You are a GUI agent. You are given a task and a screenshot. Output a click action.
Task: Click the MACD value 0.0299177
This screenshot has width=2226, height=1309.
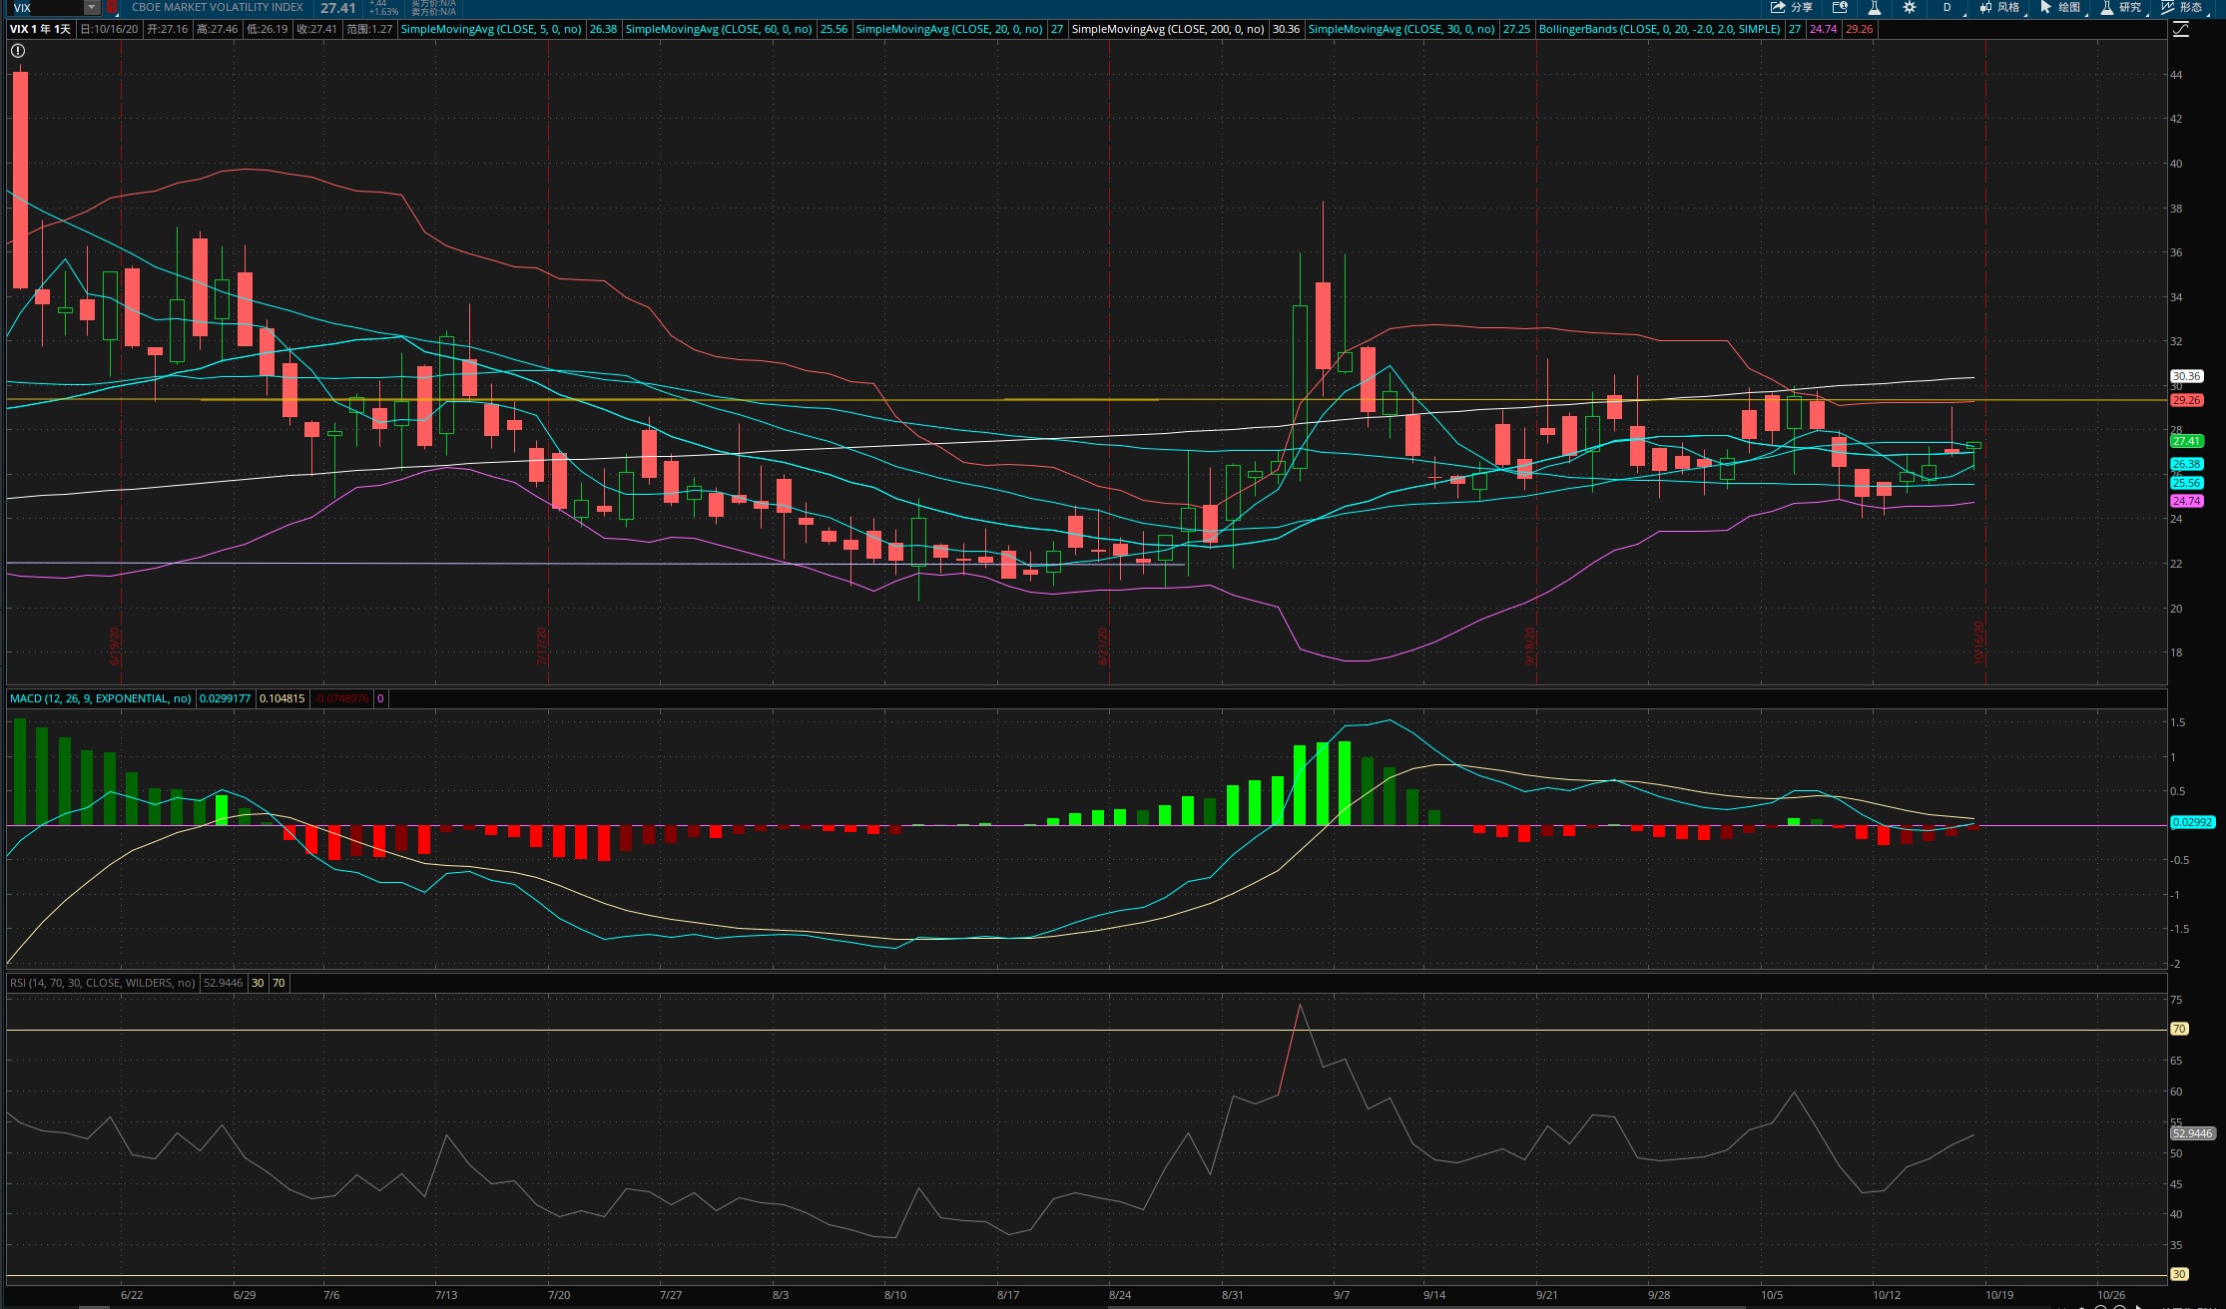tap(225, 698)
